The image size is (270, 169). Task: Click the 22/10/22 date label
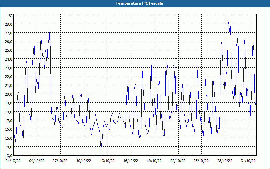[x=178, y=161]
